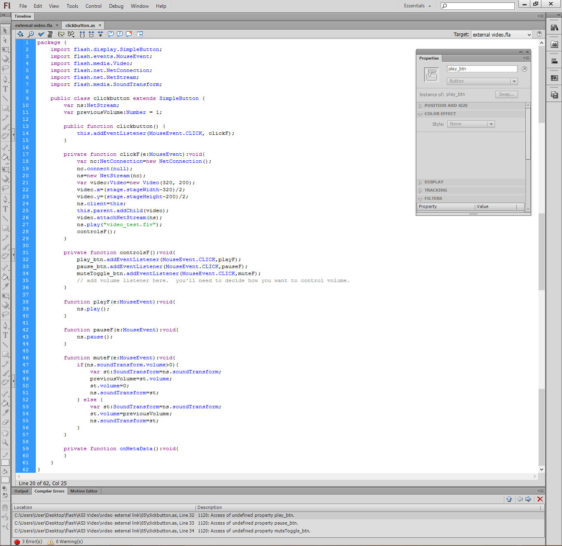Click the Edit symbol arrow beside instance name
Viewport: 562px width, 546px height.
(524, 69)
